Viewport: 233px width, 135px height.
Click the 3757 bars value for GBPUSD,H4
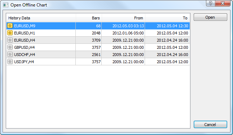click(96, 47)
